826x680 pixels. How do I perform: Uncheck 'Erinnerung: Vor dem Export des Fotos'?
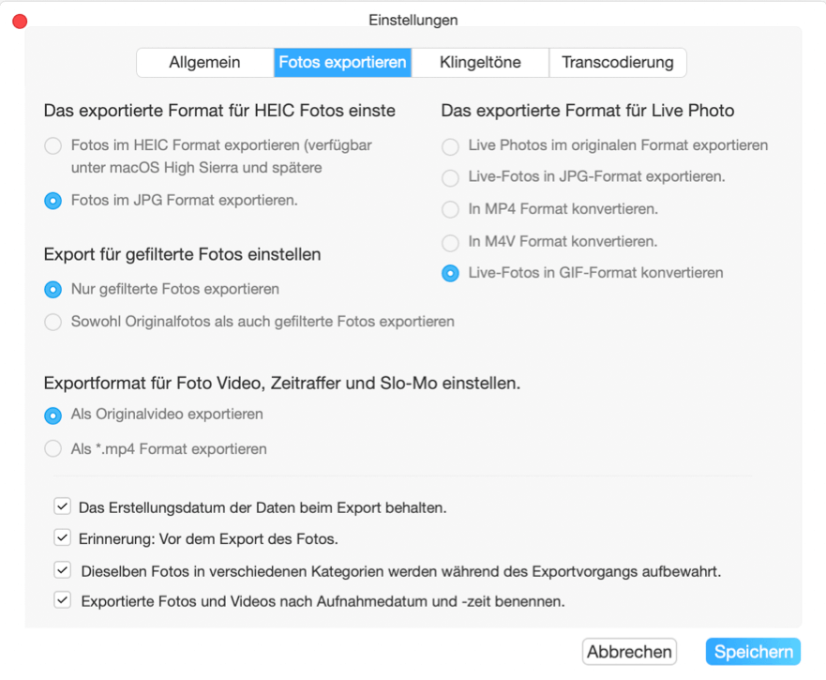coord(62,537)
